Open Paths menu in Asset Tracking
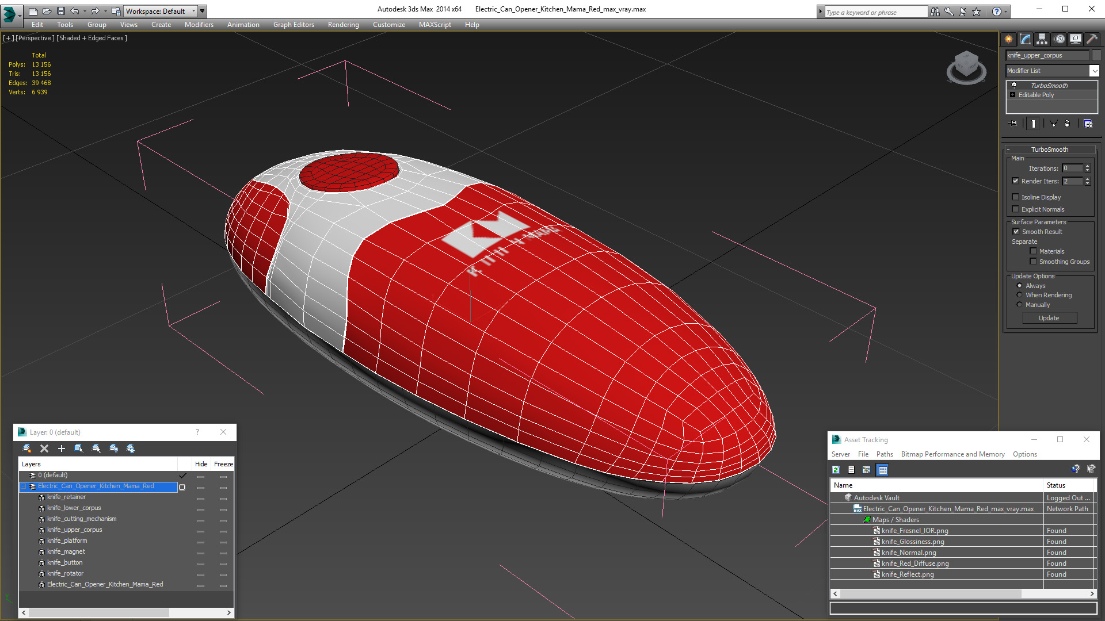Screen dimensions: 1105x621 885,454
